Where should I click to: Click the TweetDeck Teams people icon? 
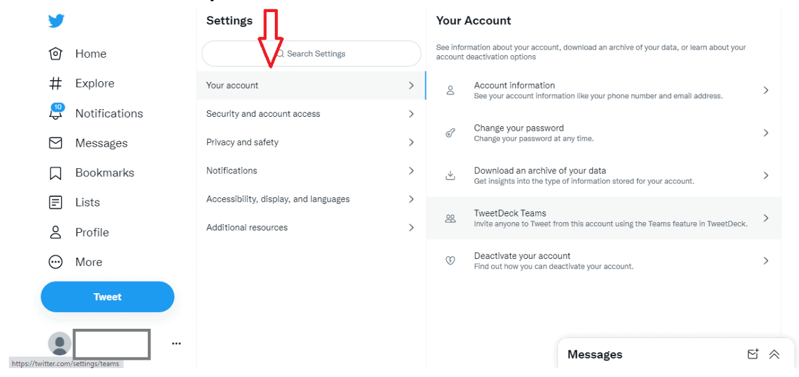pos(451,218)
